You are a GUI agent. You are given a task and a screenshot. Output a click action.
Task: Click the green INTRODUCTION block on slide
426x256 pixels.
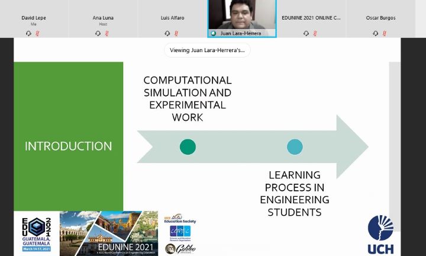coord(68,136)
